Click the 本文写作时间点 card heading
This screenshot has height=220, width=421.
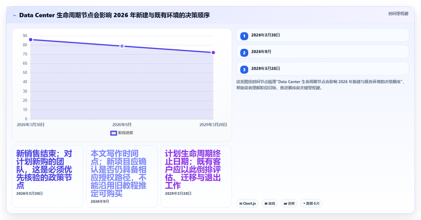click(119, 173)
